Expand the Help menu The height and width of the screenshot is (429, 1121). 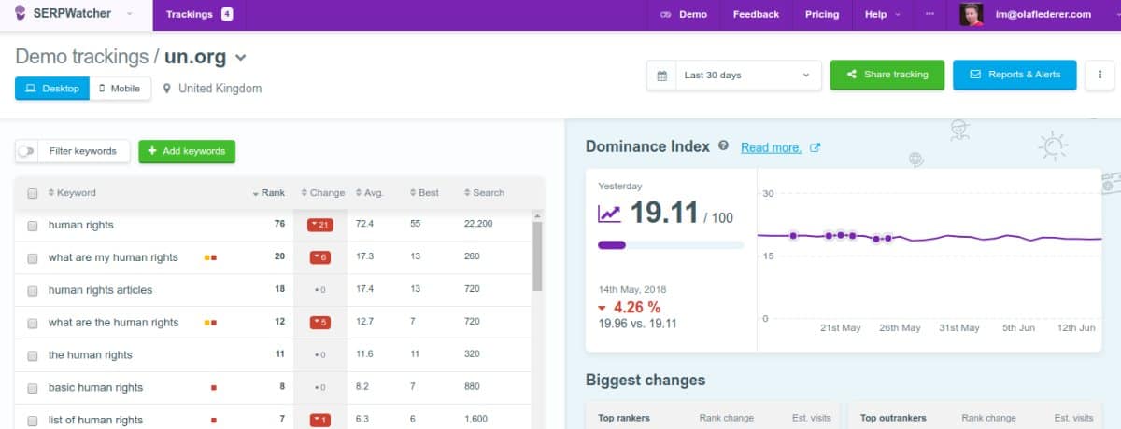click(883, 14)
